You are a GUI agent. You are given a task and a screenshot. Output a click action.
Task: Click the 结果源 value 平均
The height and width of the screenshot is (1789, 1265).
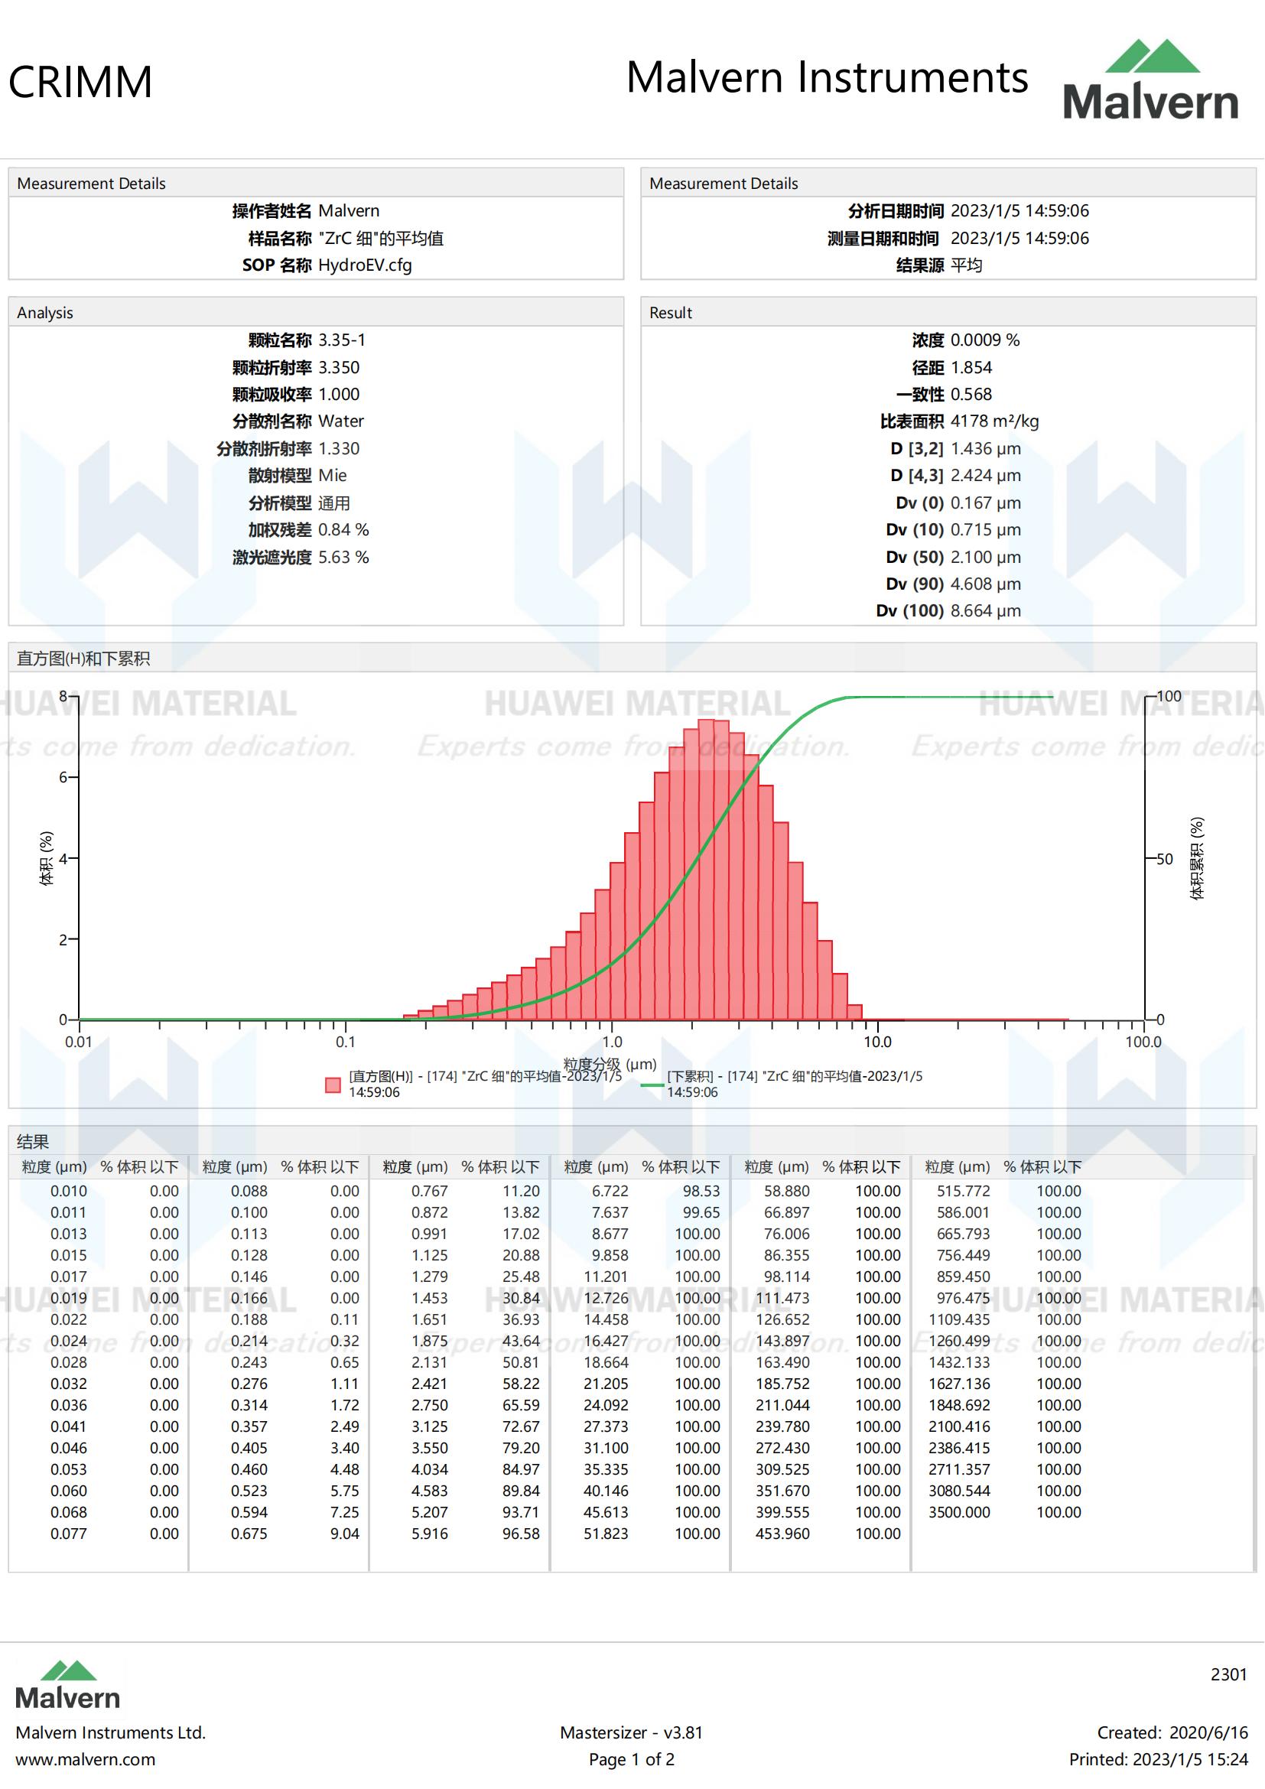click(x=966, y=265)
